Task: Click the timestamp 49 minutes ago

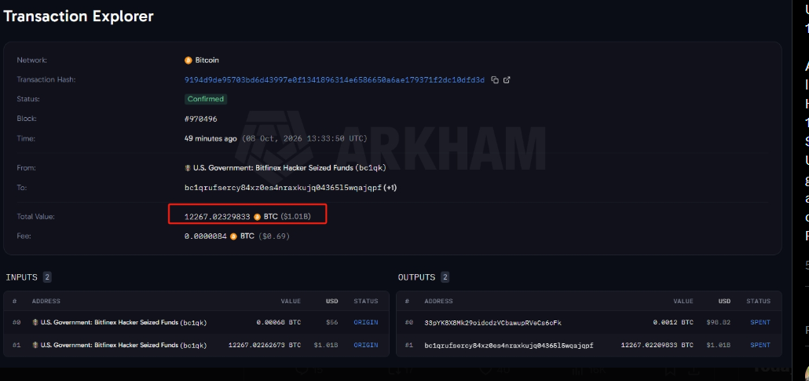Action: 210,138
